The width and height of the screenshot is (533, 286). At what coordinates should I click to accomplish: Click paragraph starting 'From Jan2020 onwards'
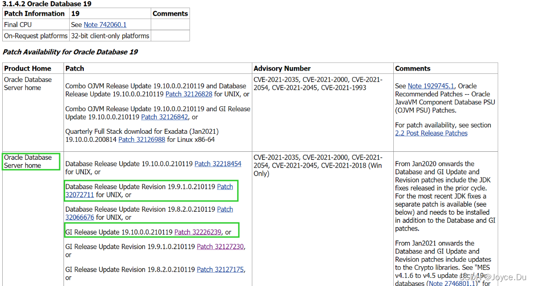(x=445, y=196)
